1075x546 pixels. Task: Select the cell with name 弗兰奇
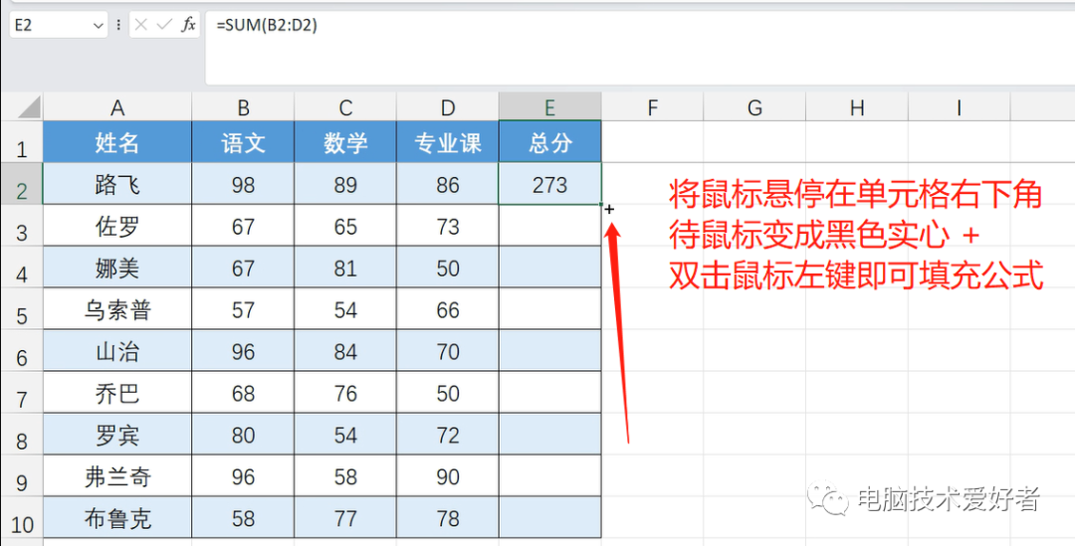(117, 476)
